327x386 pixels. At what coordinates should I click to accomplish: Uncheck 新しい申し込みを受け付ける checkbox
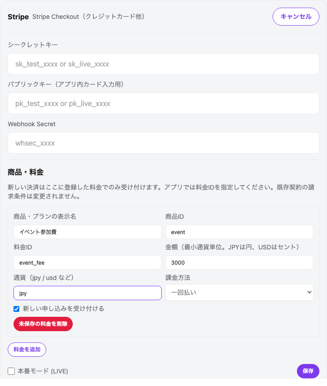17,309
